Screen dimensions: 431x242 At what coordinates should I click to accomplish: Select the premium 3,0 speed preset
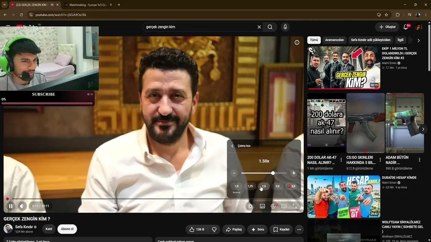coord(291,186)
